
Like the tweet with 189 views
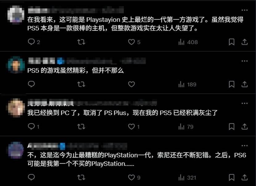[x=131, y=84]
